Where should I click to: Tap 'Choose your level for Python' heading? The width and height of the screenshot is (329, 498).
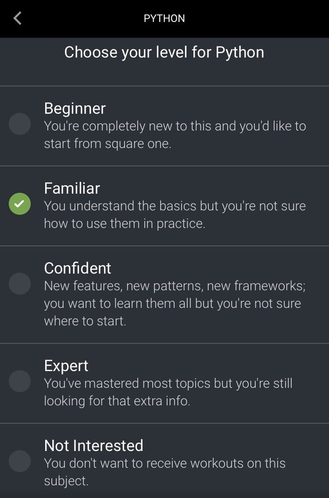pyautogui.click(x=164, y=52)
